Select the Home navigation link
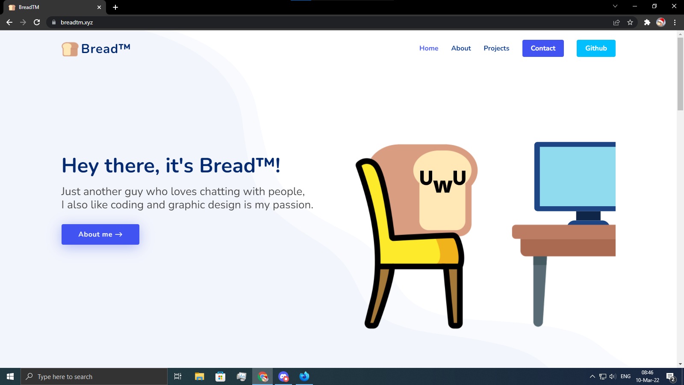The width and height of the screenshot is (684, 385). click(x=429, y=48)
